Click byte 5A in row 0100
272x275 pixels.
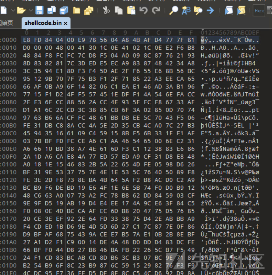(103, 164)
